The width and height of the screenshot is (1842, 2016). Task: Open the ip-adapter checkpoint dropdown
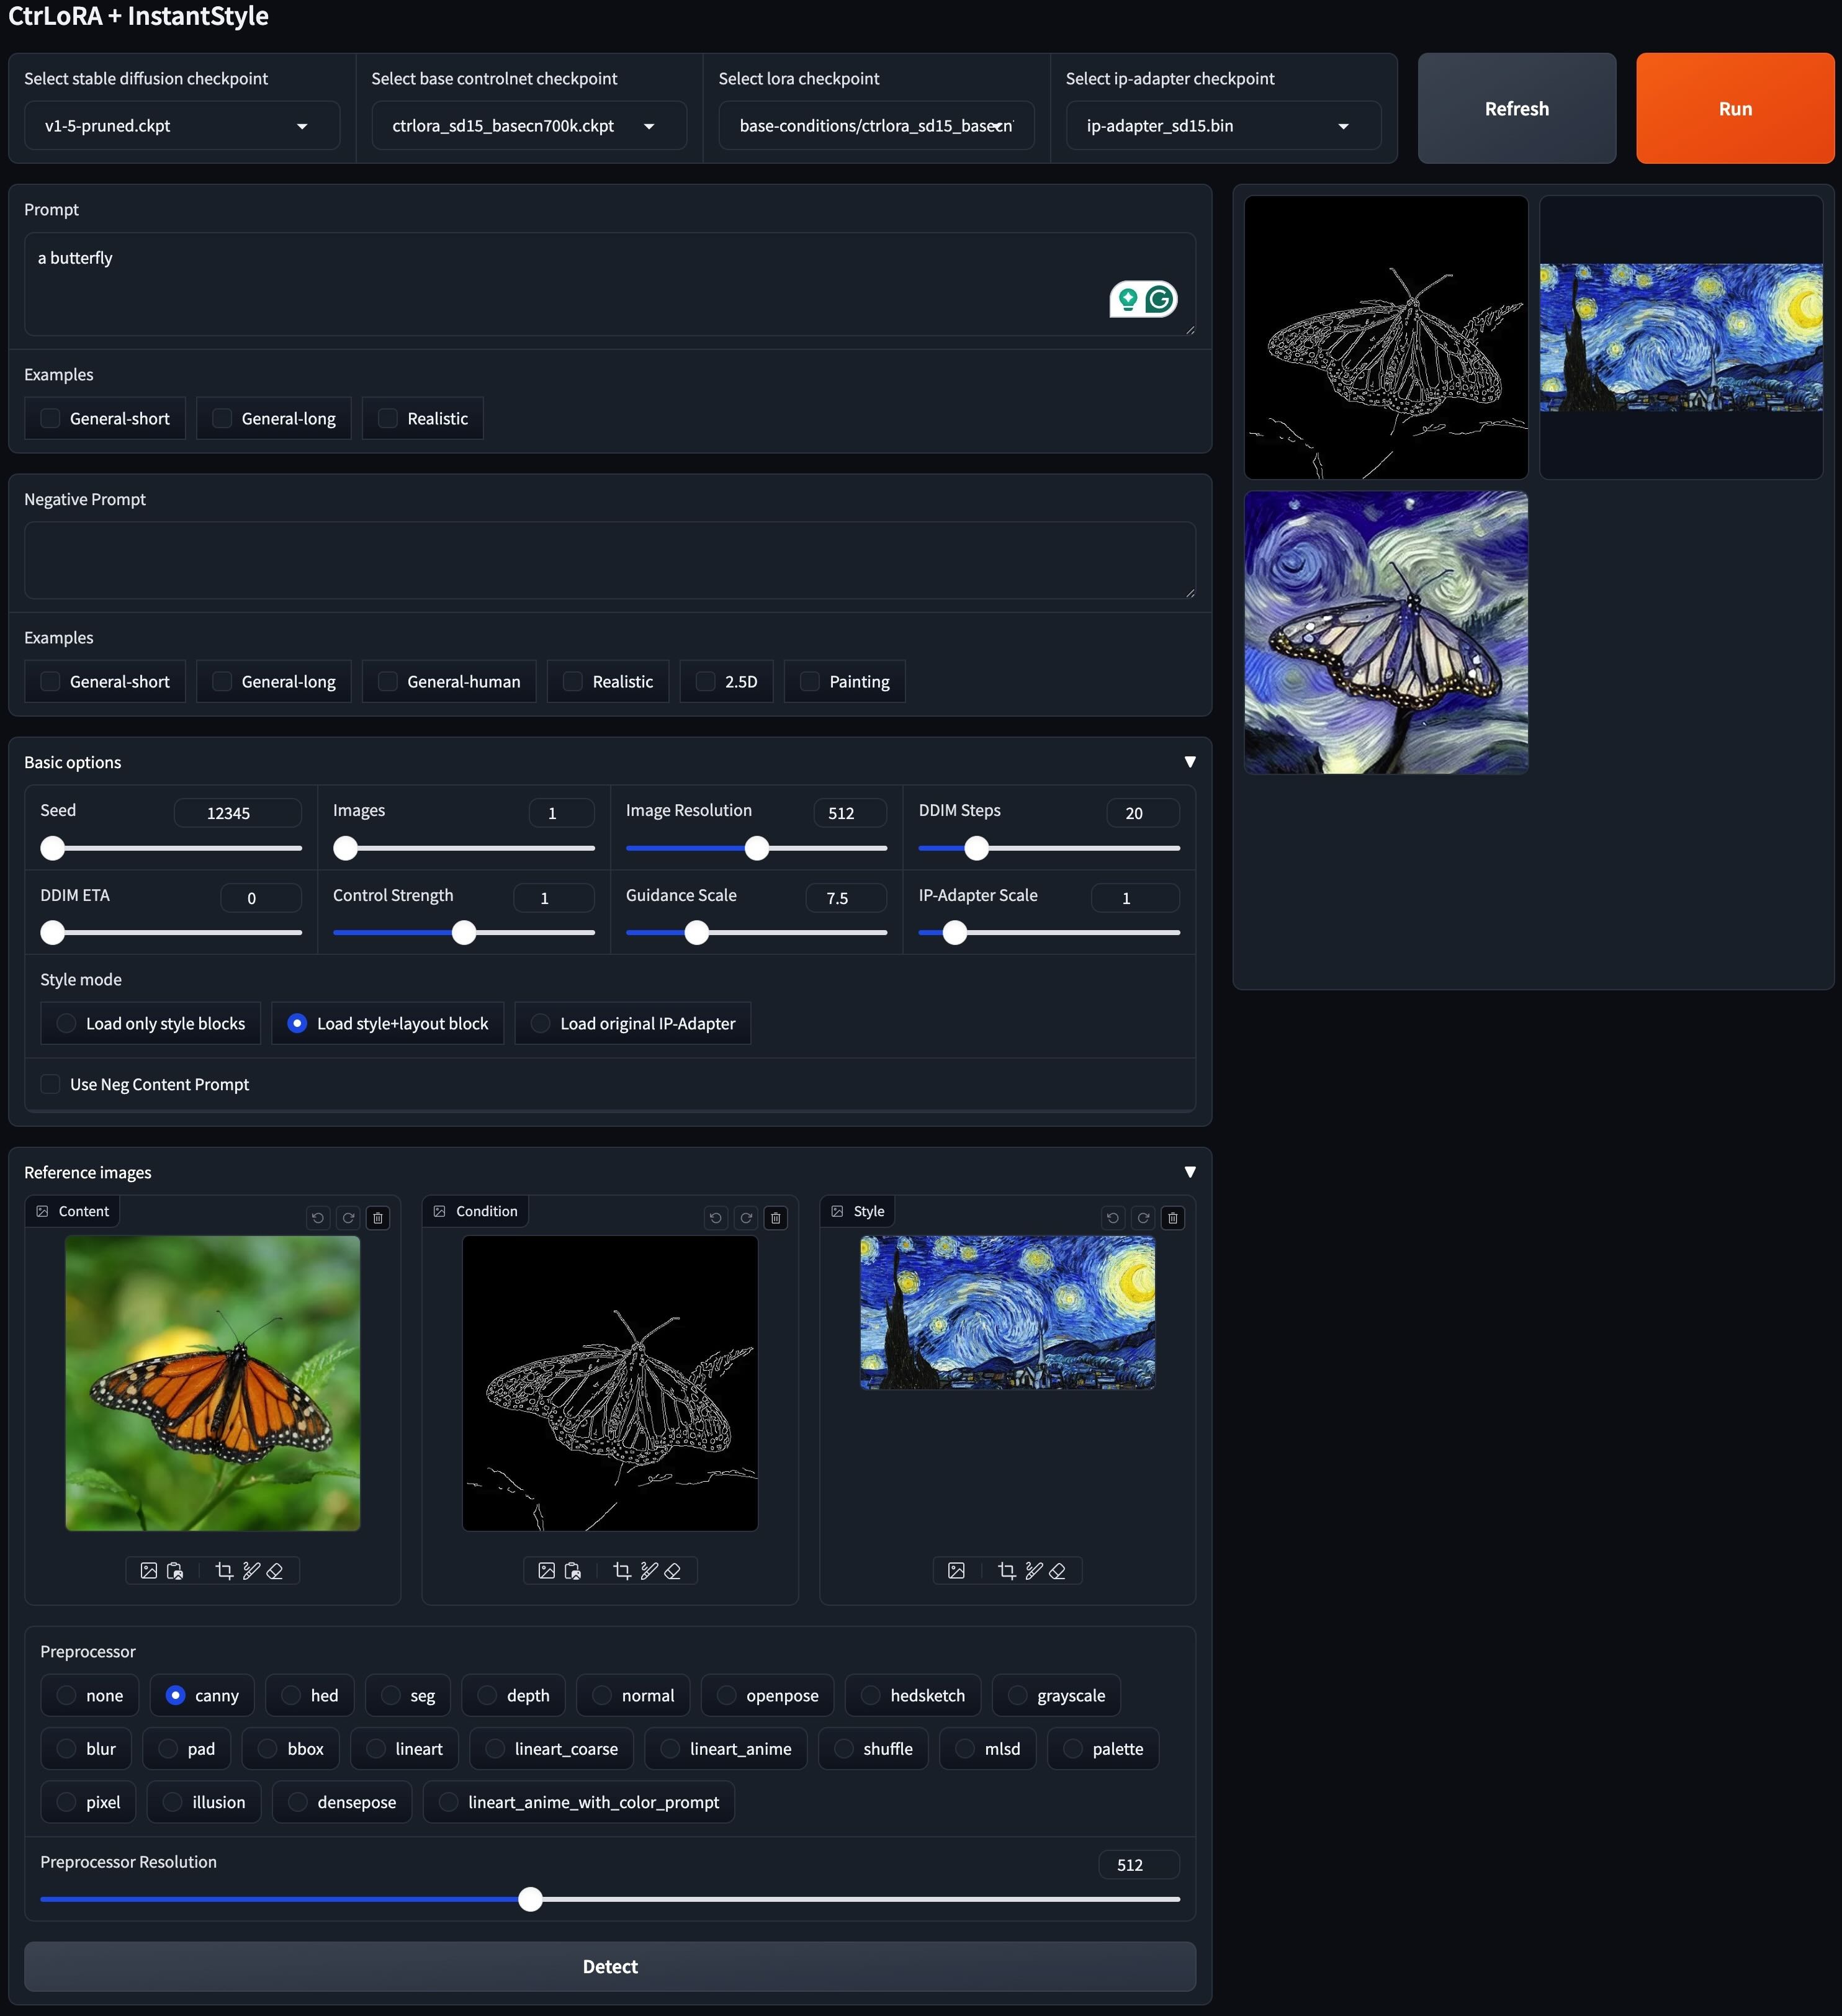[x=1223, y=126]
